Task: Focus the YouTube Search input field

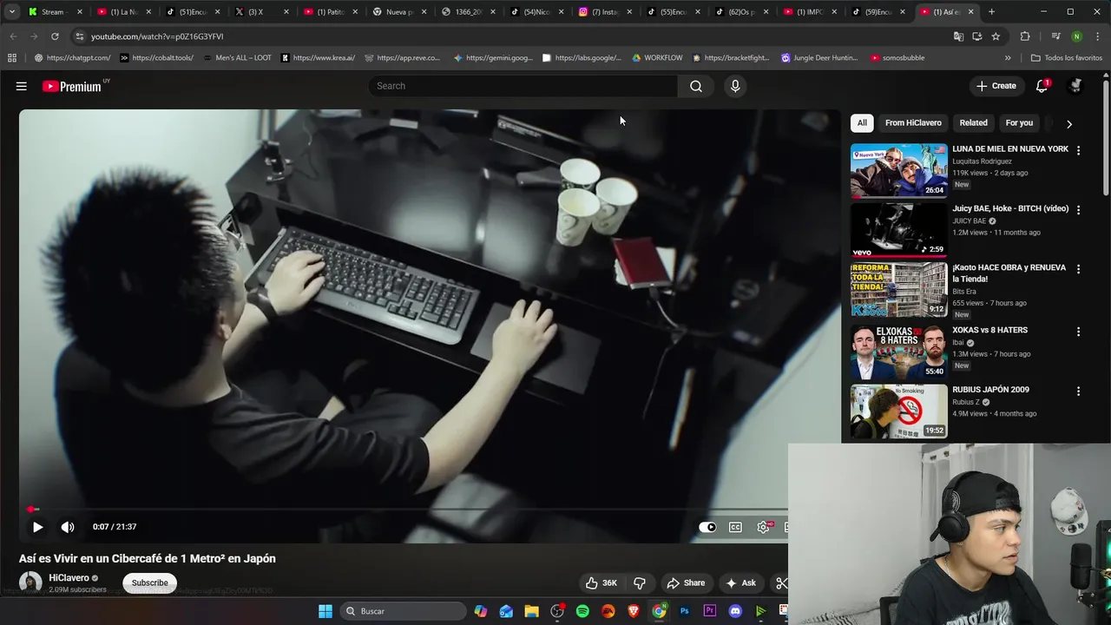Action: (523, 86)
